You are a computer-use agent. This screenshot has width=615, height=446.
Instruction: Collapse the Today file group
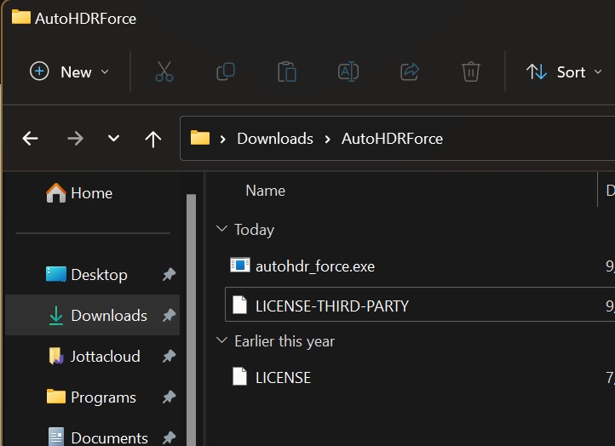click(x=222, y=230)
